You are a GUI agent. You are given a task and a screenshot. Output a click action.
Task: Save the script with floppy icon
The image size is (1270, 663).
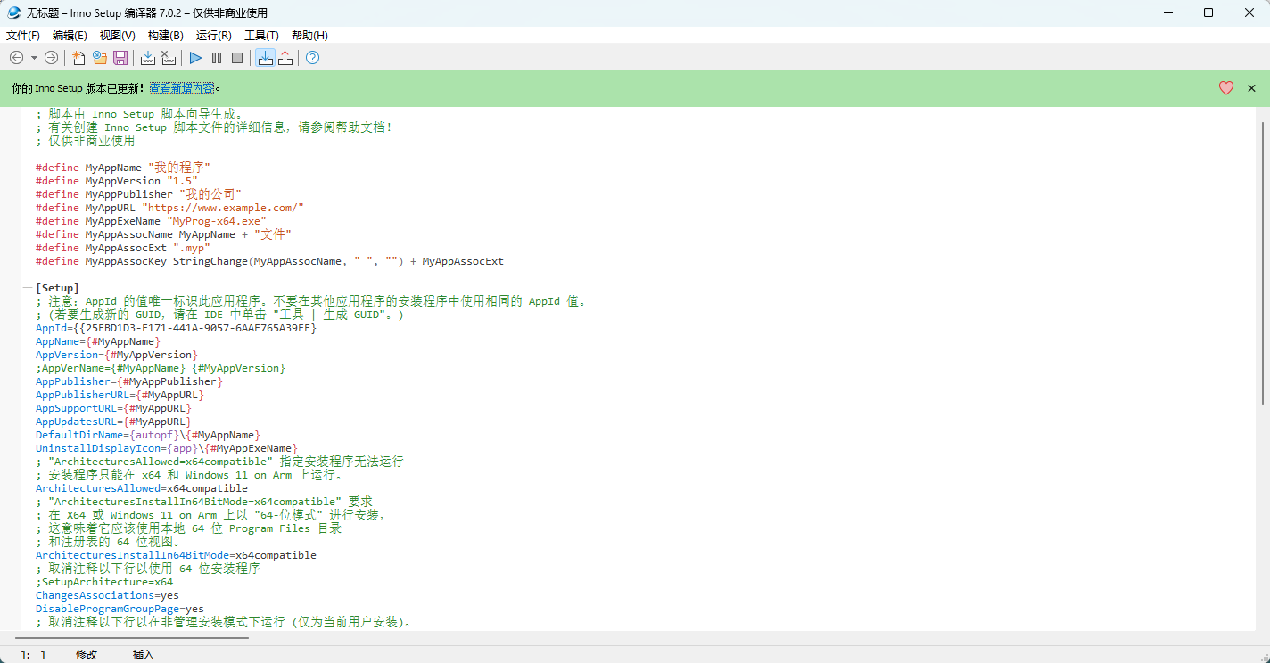click(120, 58)
